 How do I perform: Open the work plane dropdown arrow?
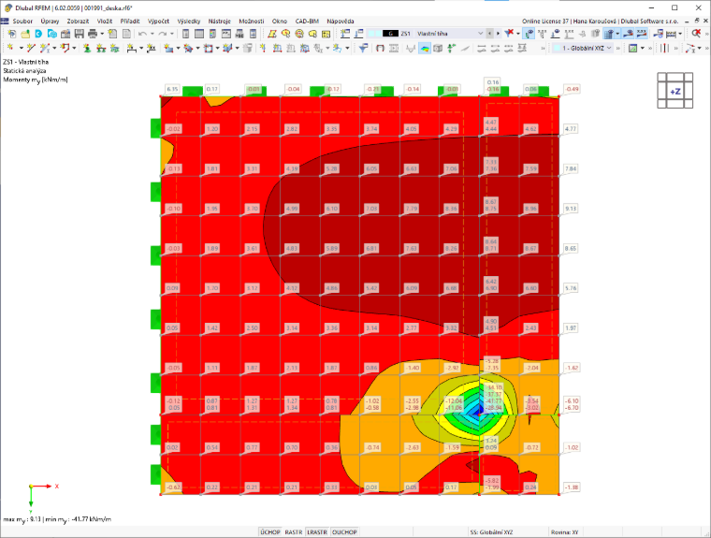(643, 48)
